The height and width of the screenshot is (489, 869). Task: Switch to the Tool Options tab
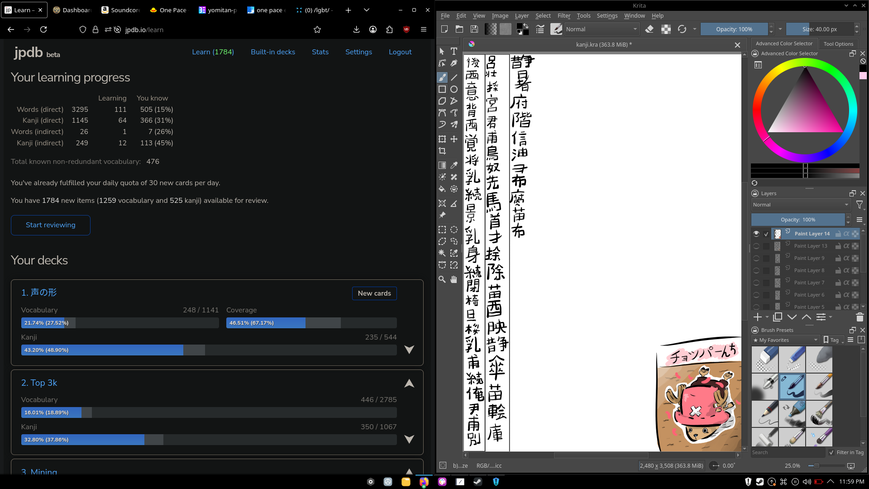click(x=838, y=44)
